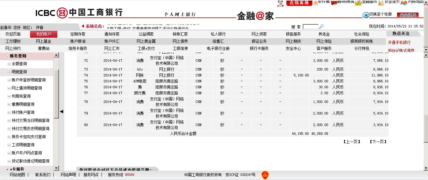Go to next page via 下一页
The width and height of the screenshot is (428, 180).
pos(378,142)
